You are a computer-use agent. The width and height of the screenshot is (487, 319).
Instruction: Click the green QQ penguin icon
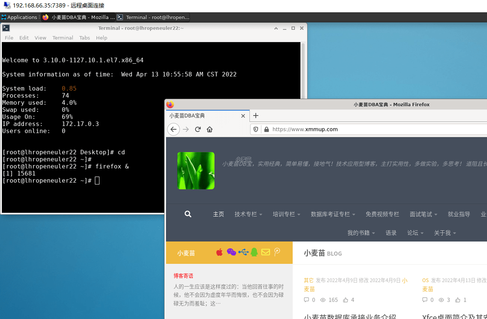(254, 252)
